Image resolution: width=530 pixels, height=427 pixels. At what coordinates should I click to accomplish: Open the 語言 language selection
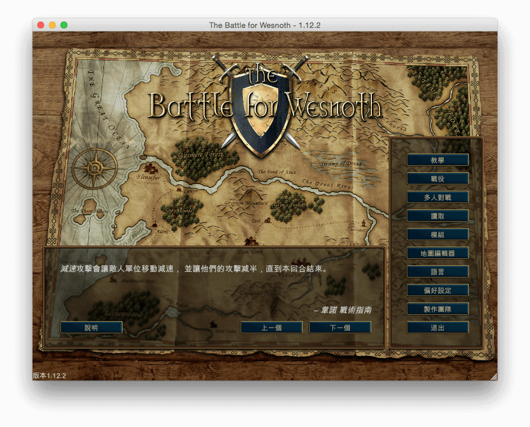(x=438, y=271)
